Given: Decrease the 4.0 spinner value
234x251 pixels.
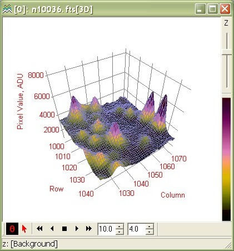Looking at the screenshot, I should click(150, 232).
